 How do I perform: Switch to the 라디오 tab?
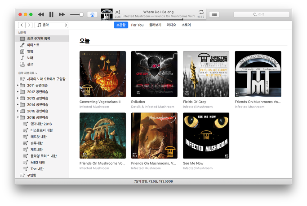[171, 25]
